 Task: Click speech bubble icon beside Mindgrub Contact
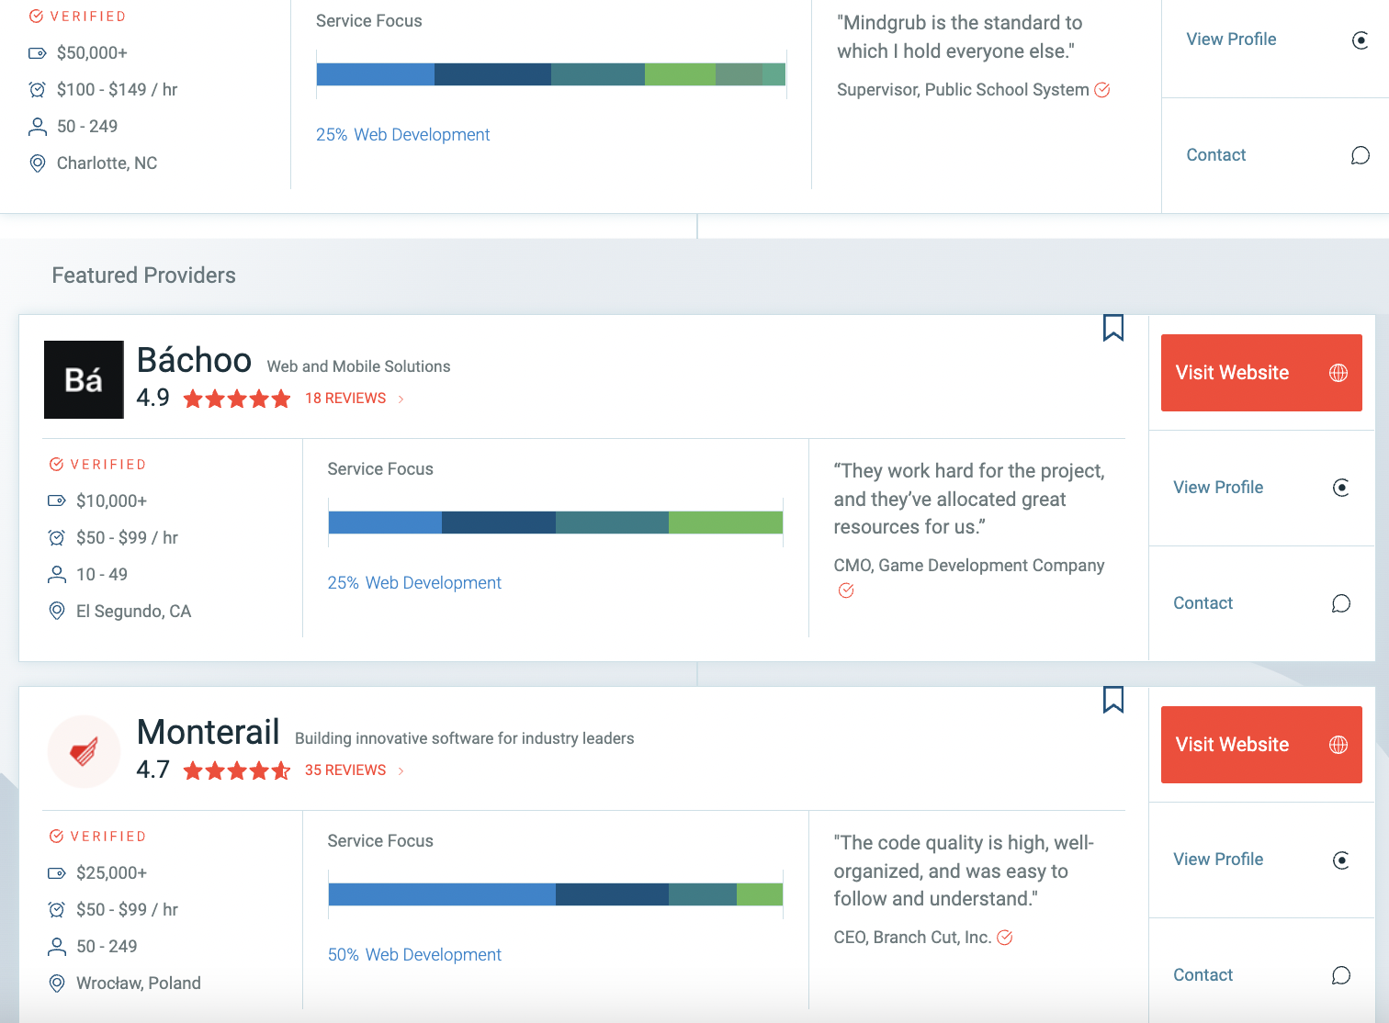coord(1360,155)
